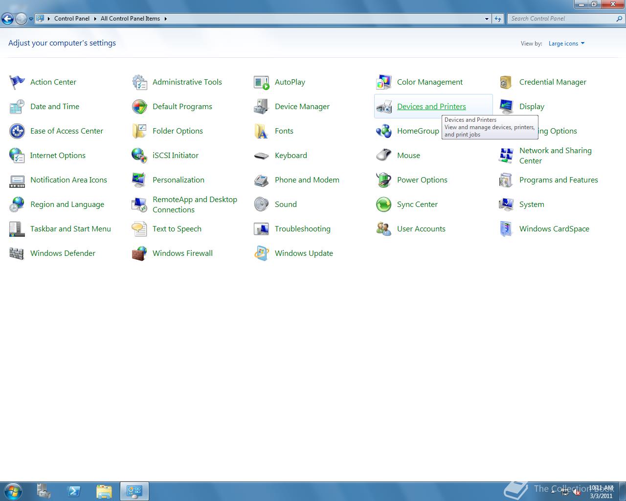Expand the address bar history dropdown arrow

[487, 19]
